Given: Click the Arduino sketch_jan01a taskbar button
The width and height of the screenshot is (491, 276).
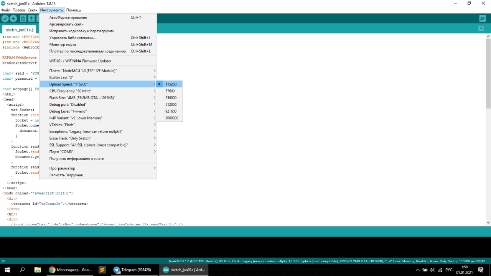Looking at the screenshot, I should [184, 270].
